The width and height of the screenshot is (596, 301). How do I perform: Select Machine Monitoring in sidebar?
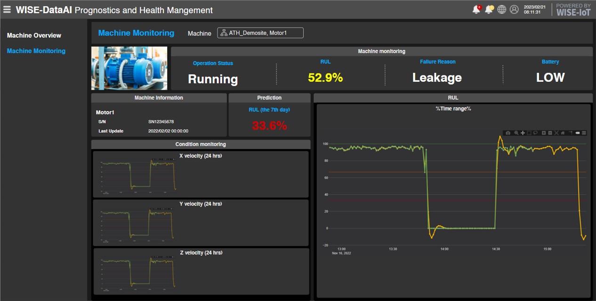click(x=36, y=51)
